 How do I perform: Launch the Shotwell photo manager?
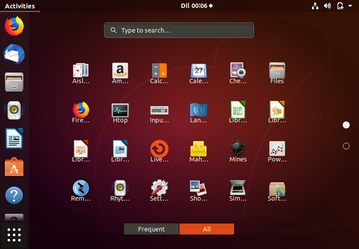pos(199,191)
